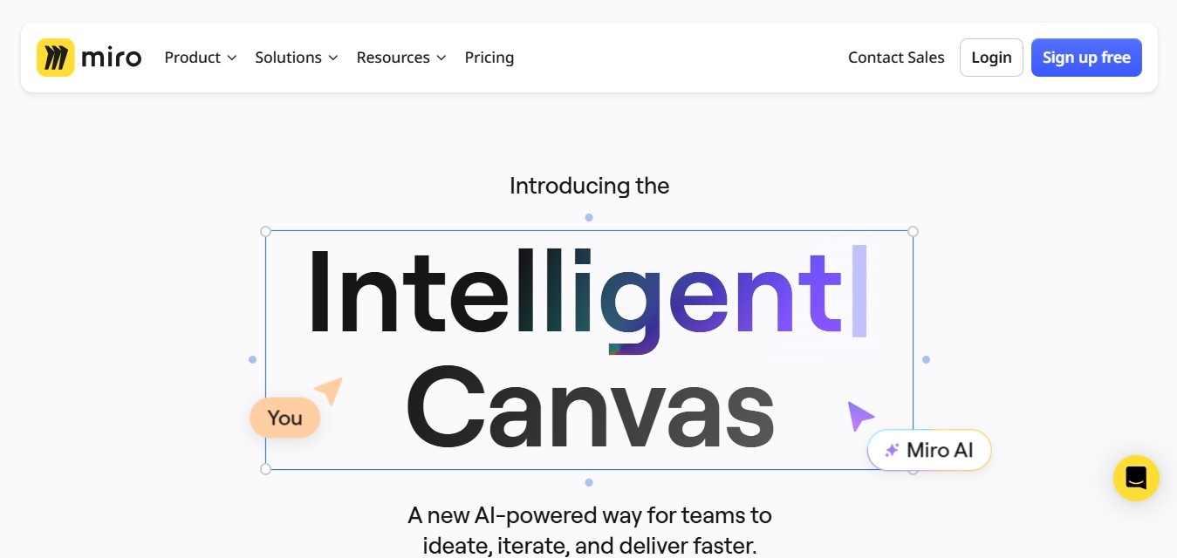Click the purple Miro AI cursor arrow
Viewport: 1177px width, 558px height.
[x=859, y=416]
